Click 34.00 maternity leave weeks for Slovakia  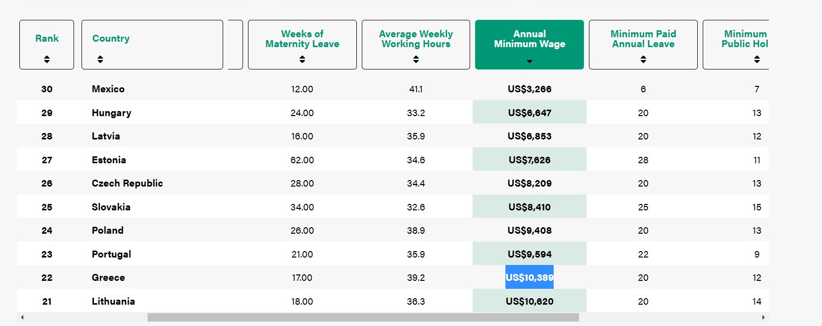[x=302, y=207]
